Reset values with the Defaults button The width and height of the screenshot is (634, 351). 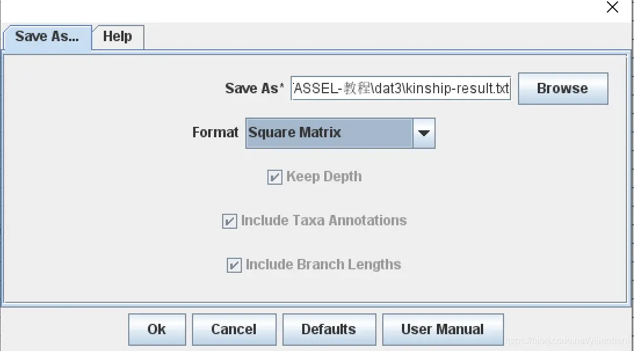[x=329, y=330]
